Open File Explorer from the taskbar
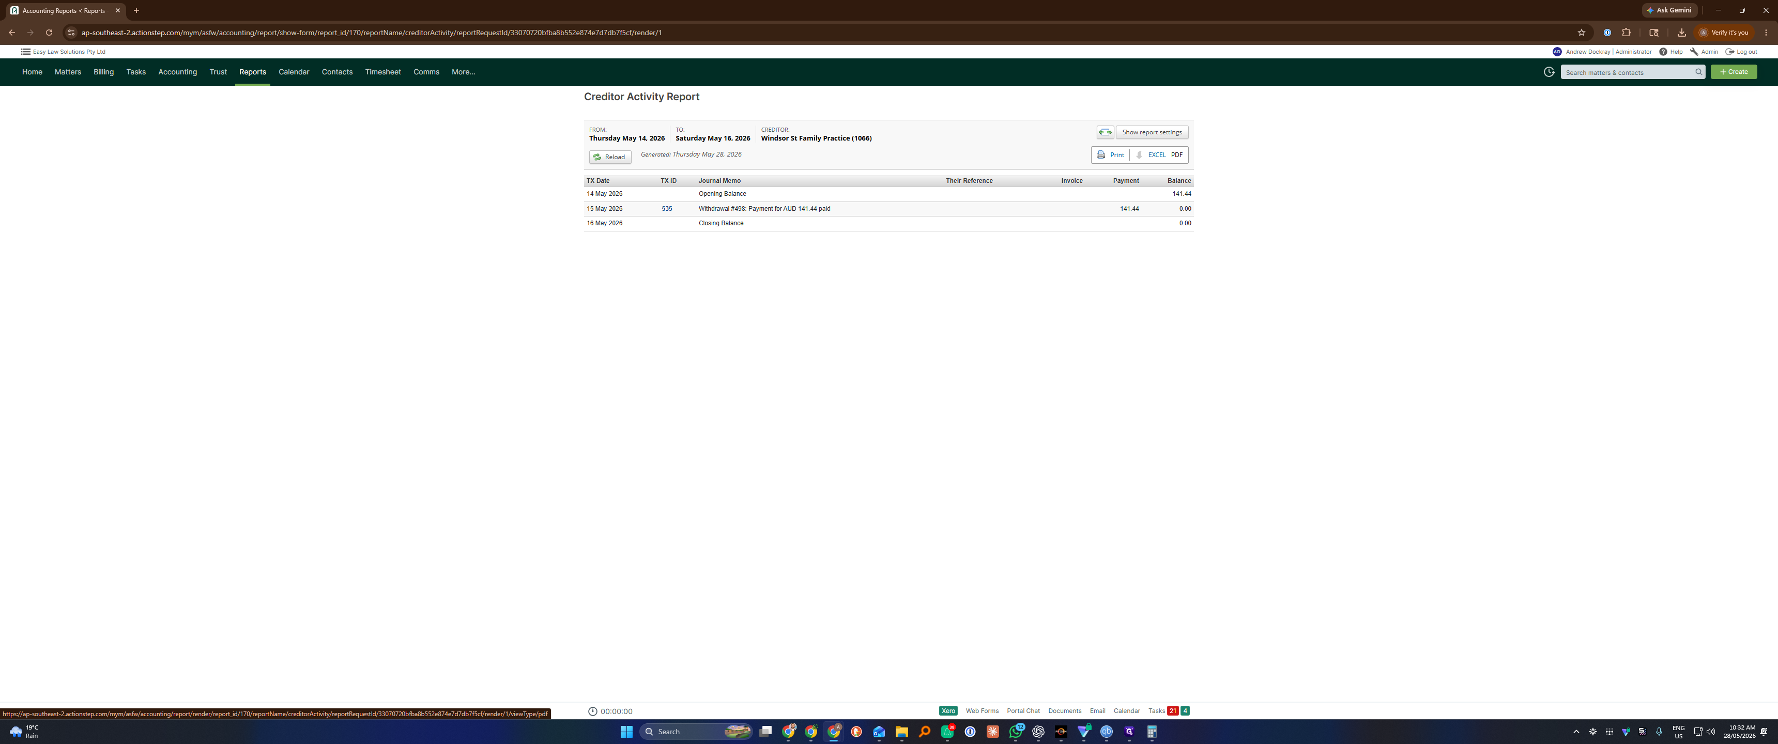This screenshot has height=744, width=1778. pos(901,732)
